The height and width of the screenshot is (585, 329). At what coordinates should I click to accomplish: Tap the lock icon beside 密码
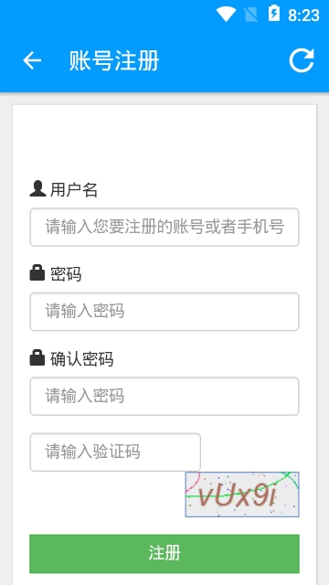[x=37, y=272]
